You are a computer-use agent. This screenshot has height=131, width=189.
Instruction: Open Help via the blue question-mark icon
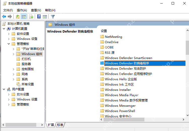click(x=39, y=16)
